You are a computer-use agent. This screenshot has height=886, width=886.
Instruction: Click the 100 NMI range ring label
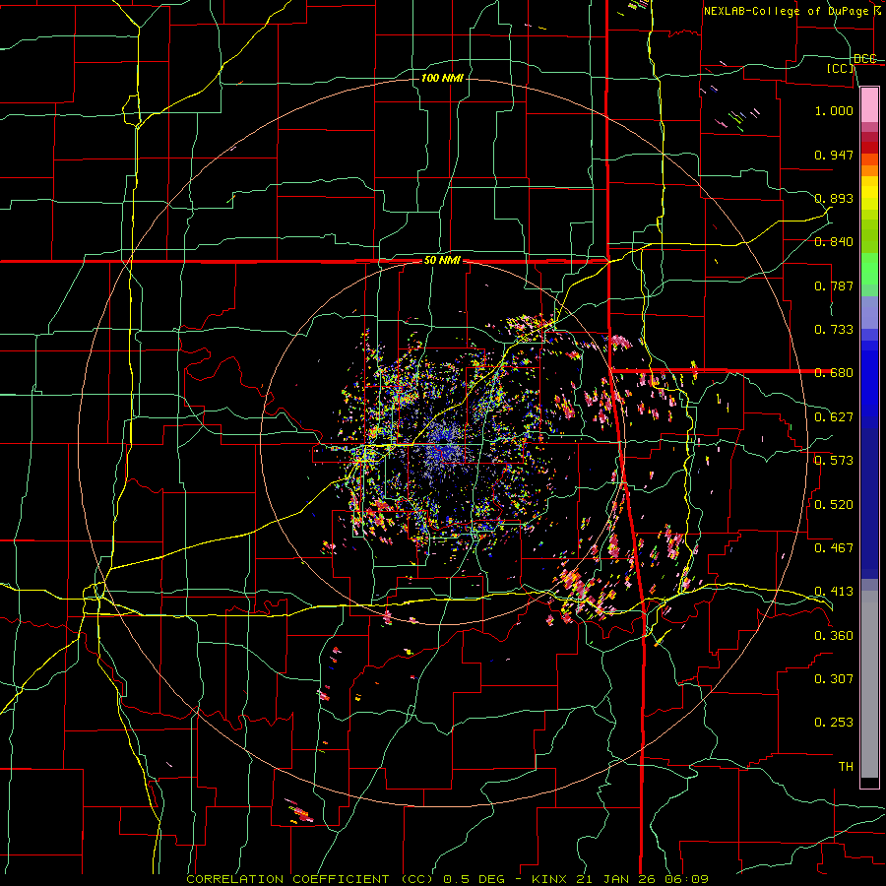pos(442,78)
